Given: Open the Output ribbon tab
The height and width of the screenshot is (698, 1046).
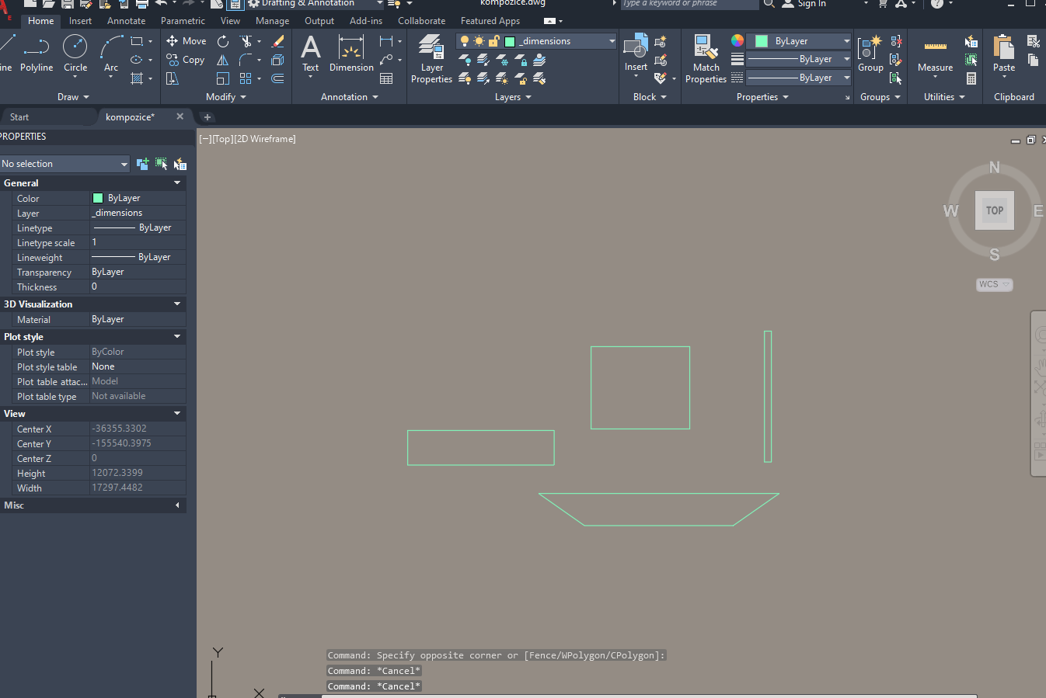Looking at the screenshot, I should (x=319, y=21).
